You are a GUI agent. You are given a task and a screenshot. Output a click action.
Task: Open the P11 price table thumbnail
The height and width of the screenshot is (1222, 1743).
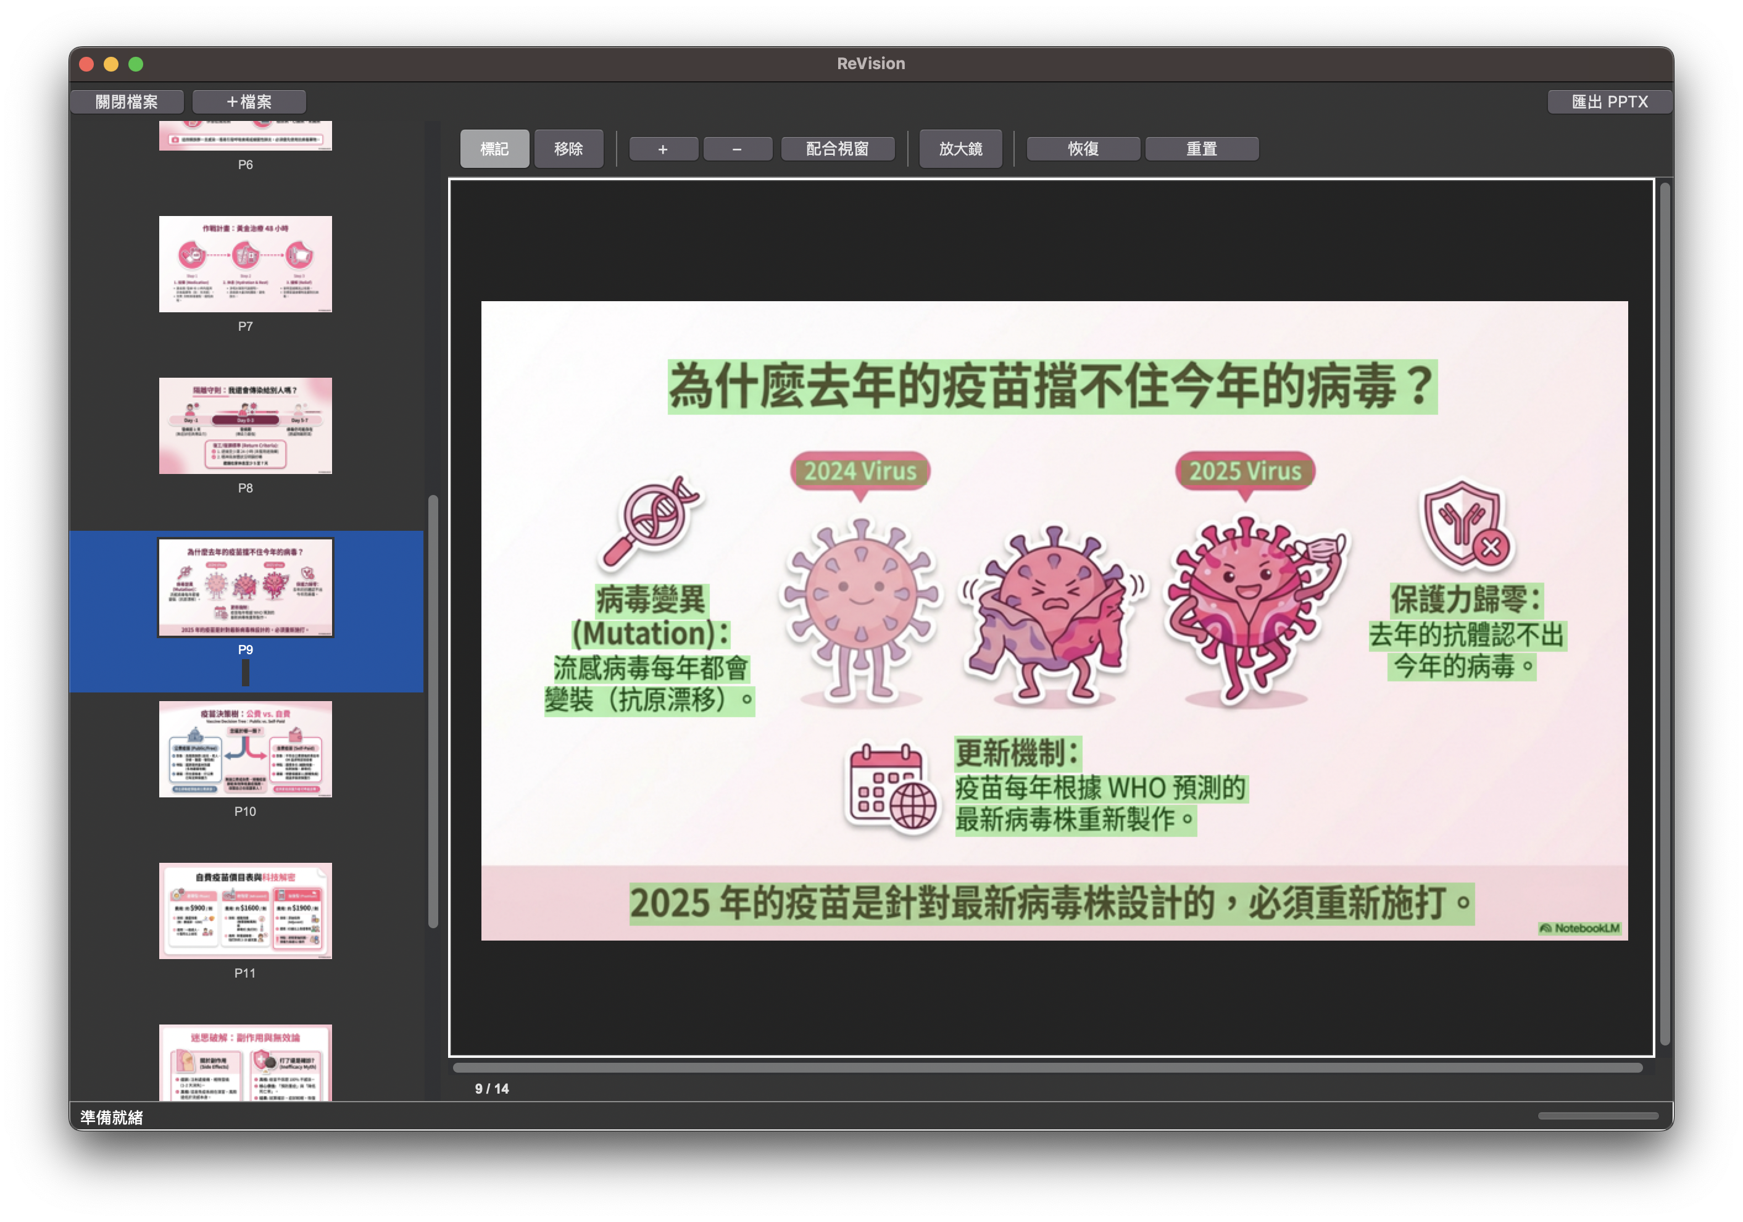[245, 911]
